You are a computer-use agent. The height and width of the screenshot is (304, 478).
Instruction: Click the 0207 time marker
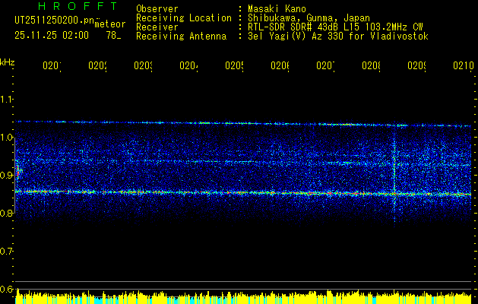325,65
